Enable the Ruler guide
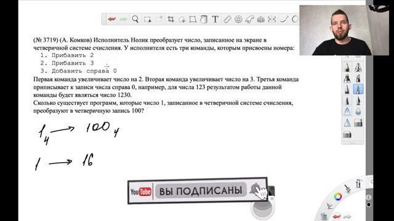Screen dimensions: 394x221 click(227, 19)
